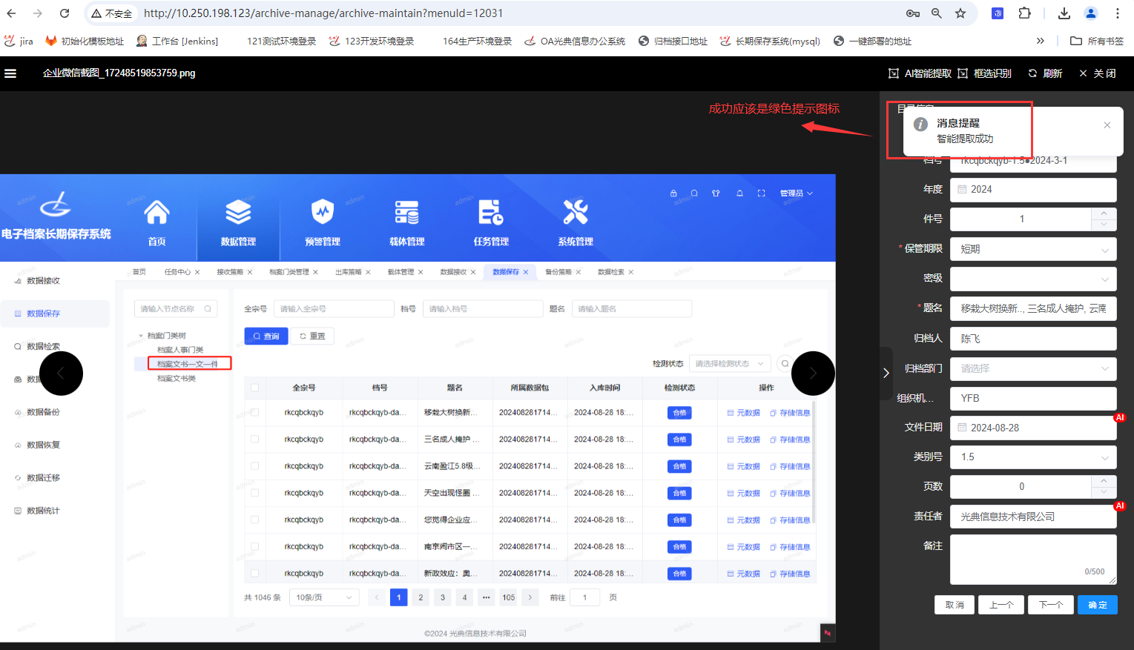The width and height of the screenshot is (1134, 650).
Task: Click the 文件日期 date field
Action: pos(1033,428)
